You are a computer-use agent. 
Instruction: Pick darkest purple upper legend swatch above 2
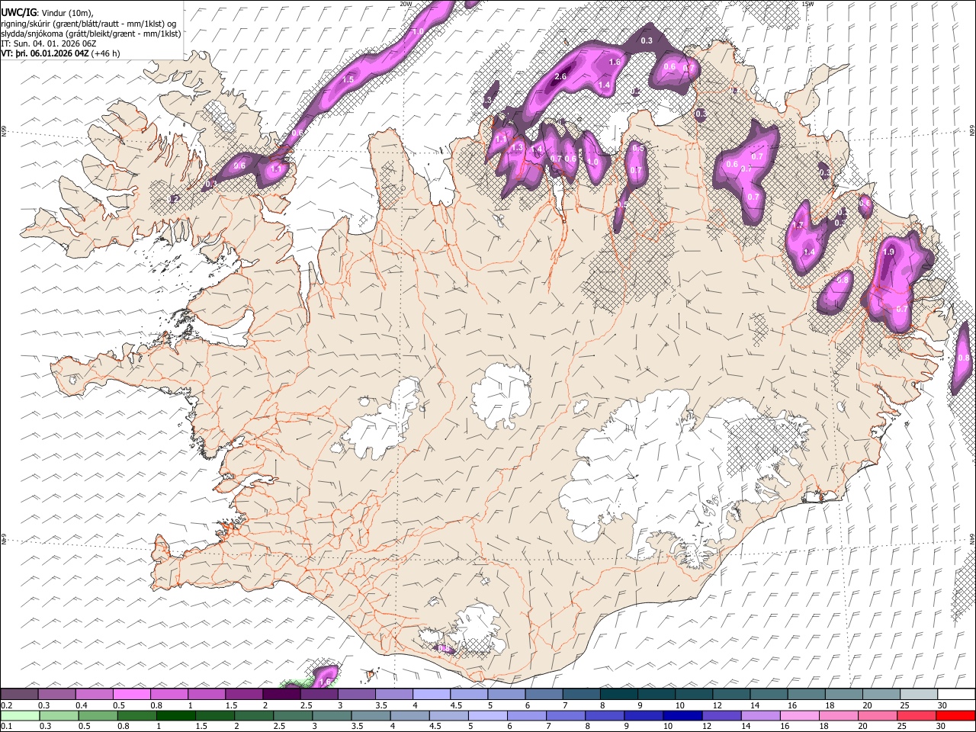281,694
